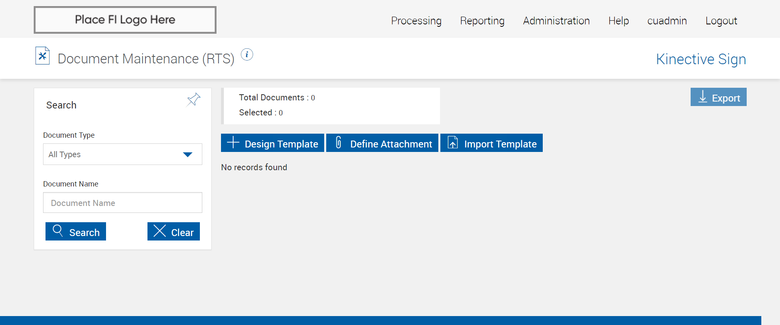The width and height of the screenshot is (780, 325).
Task: Click the plus icon on Design Template
Action: click(x=233, y=143)
